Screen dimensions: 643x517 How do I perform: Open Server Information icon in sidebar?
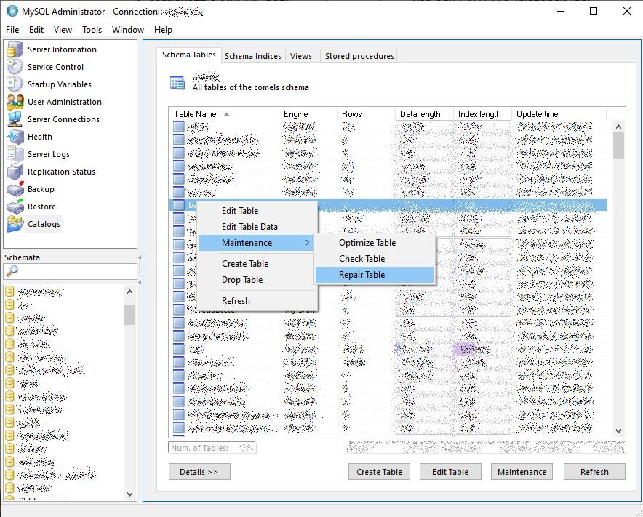(x=15, y=49)
